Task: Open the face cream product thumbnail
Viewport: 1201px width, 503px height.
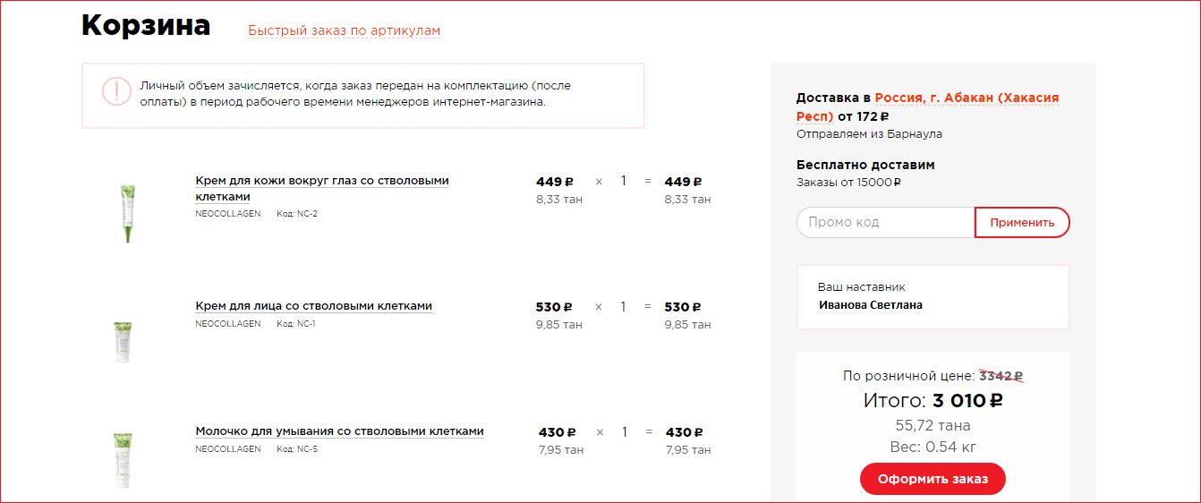Action: (x=123, y=341)
